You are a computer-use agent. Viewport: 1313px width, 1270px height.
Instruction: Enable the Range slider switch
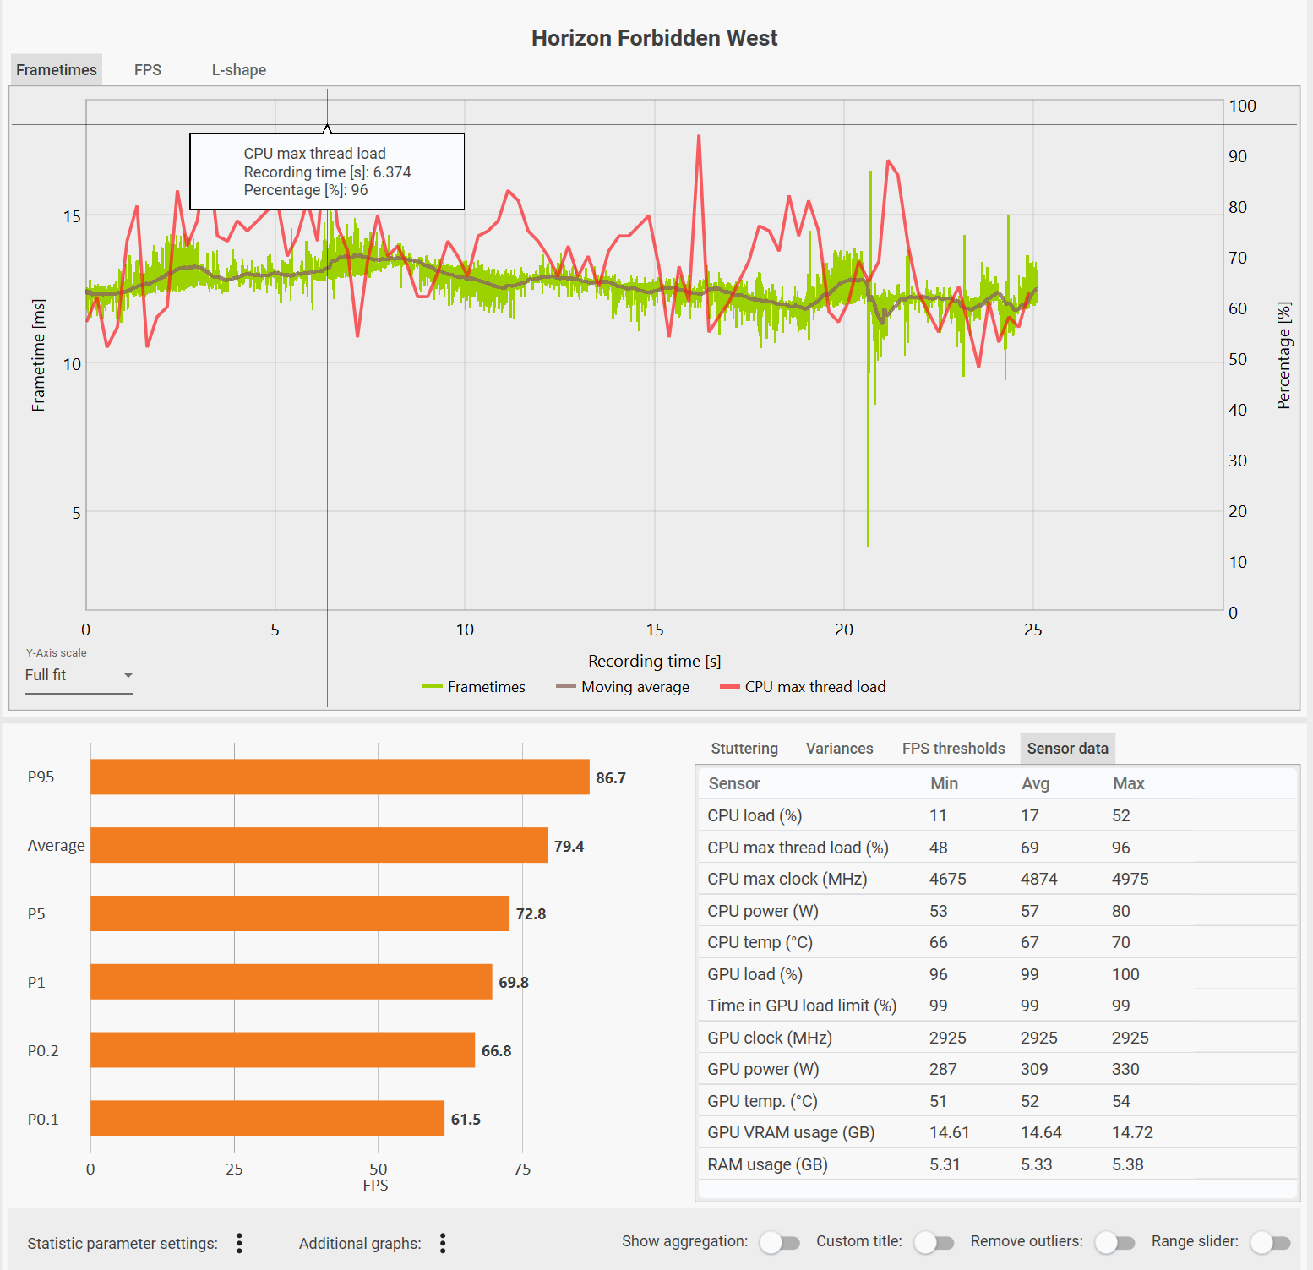(1270, 1242)
